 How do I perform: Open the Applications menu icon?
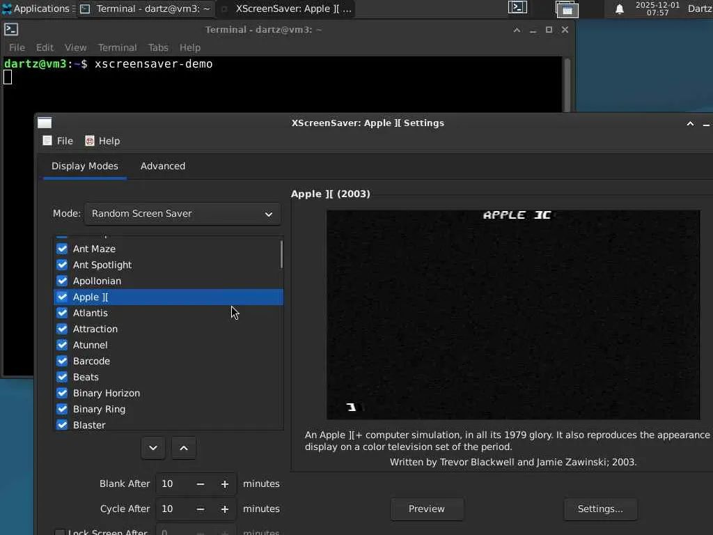coord(6,8)
